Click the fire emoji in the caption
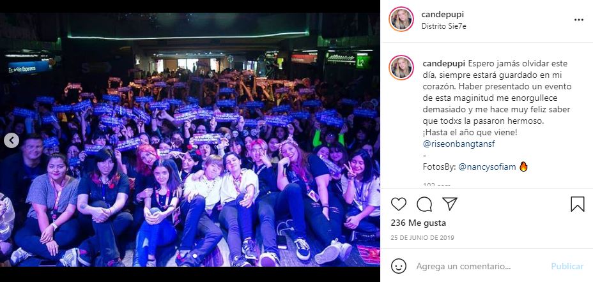The image size is (593, 282). point(523,167)
